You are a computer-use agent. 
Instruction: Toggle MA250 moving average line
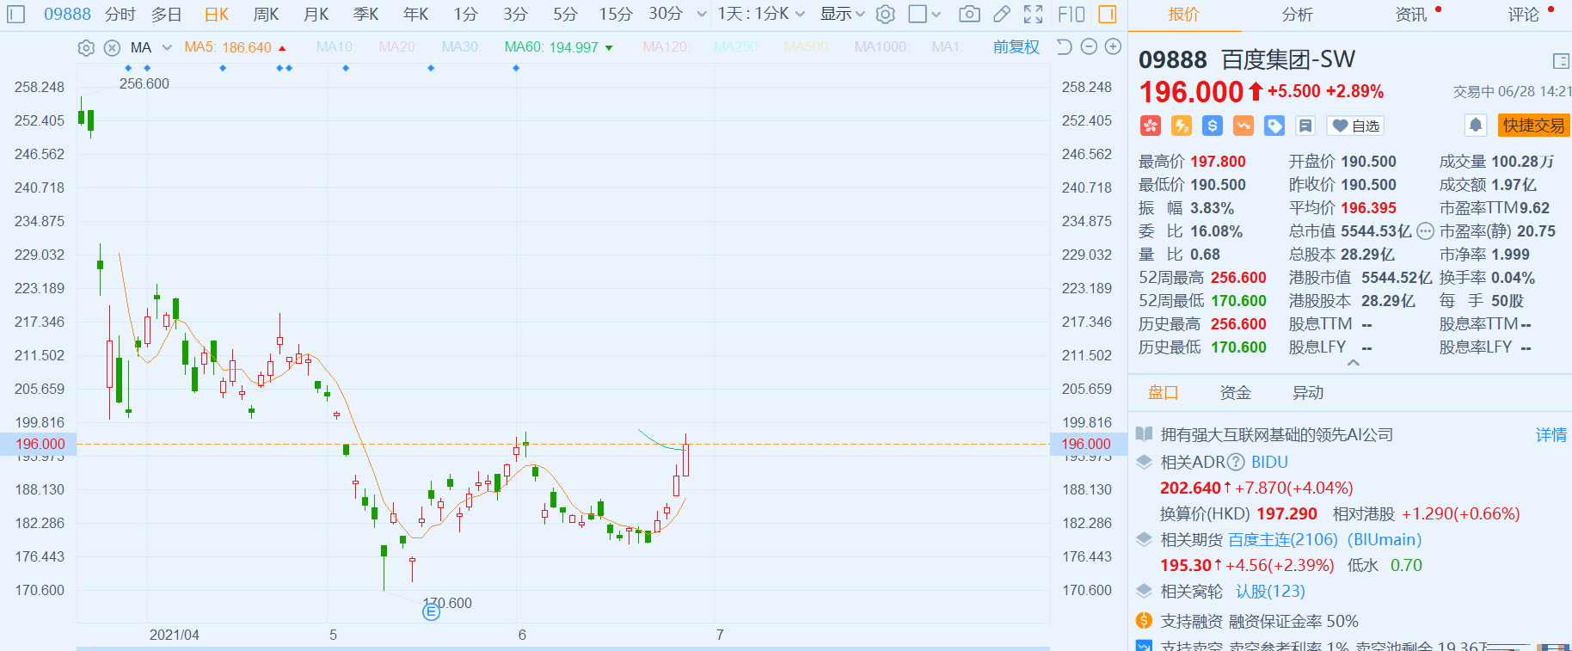pyautogui.click(x=736, y=46)
